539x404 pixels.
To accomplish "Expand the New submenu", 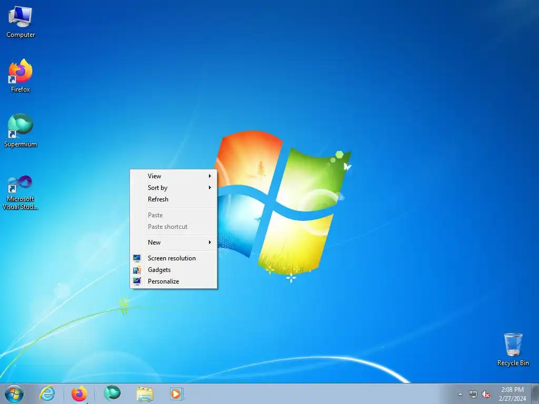I will [x=174, y=242].
